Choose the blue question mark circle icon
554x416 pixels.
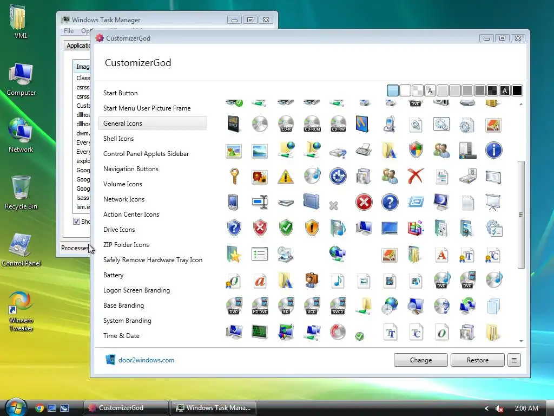(390, 203)
